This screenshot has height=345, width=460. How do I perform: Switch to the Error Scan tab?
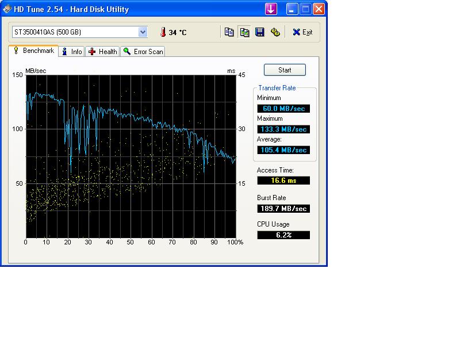(143, 52)
